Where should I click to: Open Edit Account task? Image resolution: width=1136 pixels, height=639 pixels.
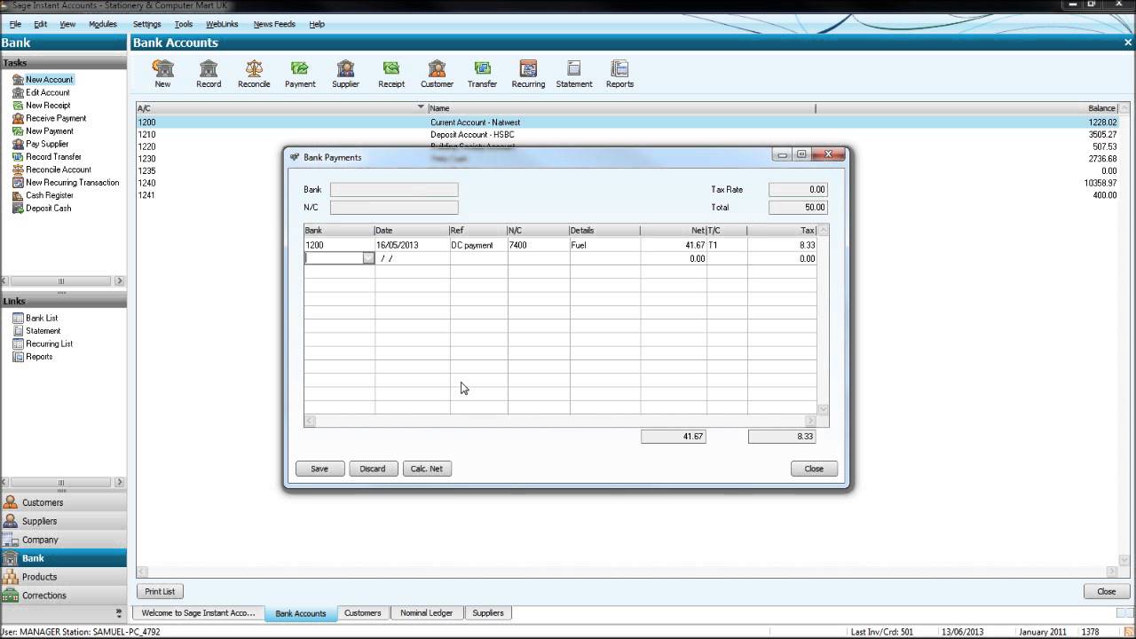coord(47,92)
